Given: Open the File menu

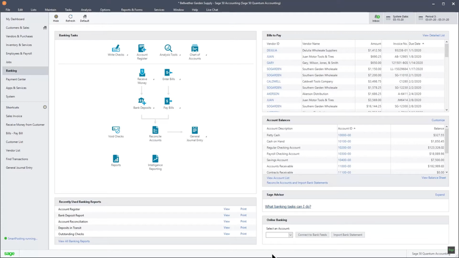Looking at the screenshot, I should (x=7, y=10).
